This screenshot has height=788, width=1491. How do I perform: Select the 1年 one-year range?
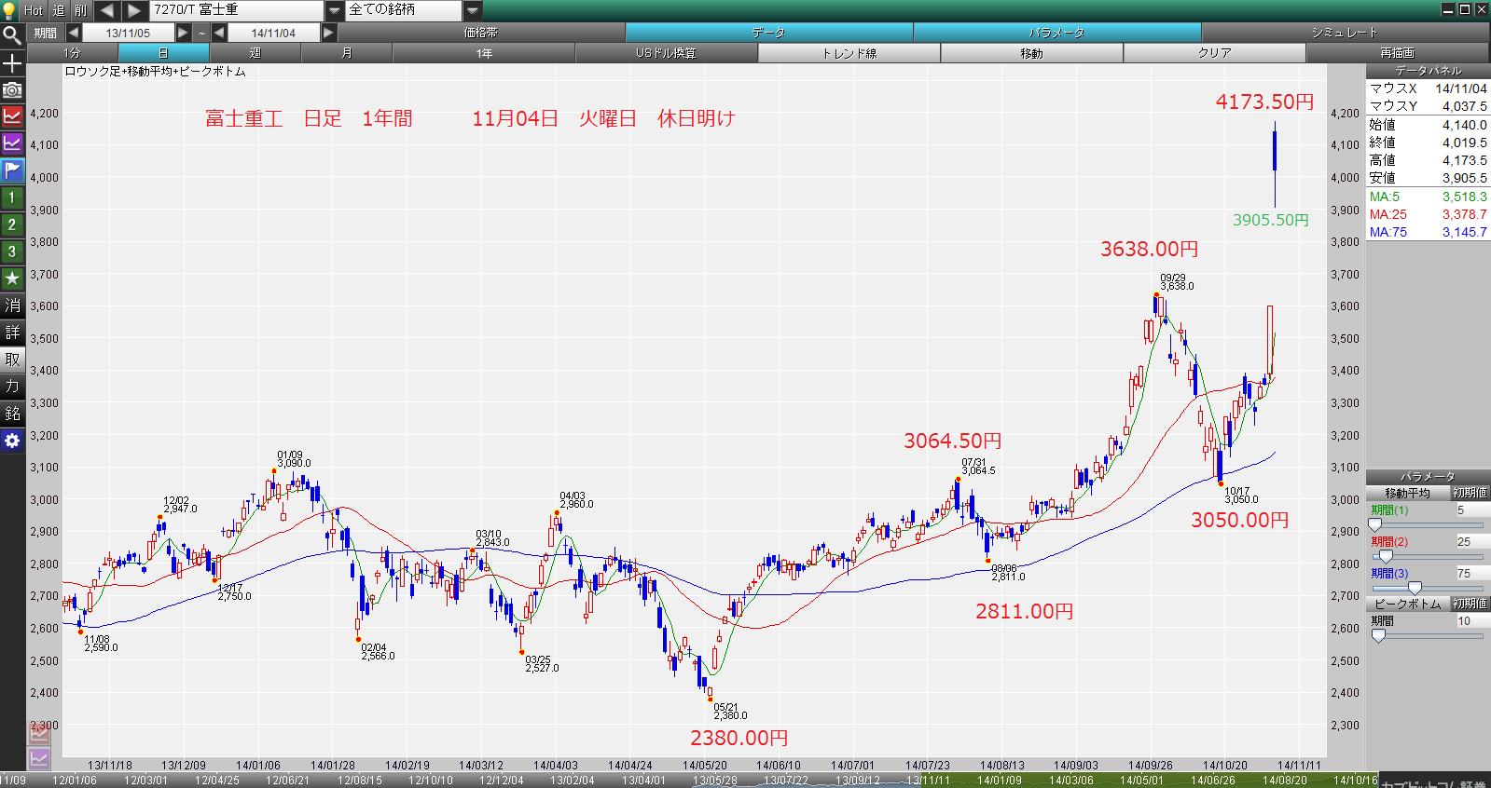tap(484, 53)
